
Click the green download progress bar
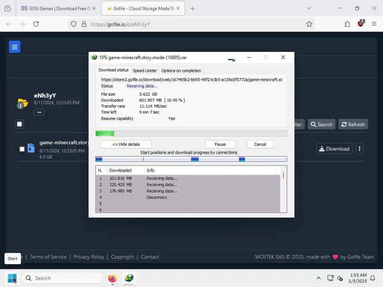[x=191, y=133]
